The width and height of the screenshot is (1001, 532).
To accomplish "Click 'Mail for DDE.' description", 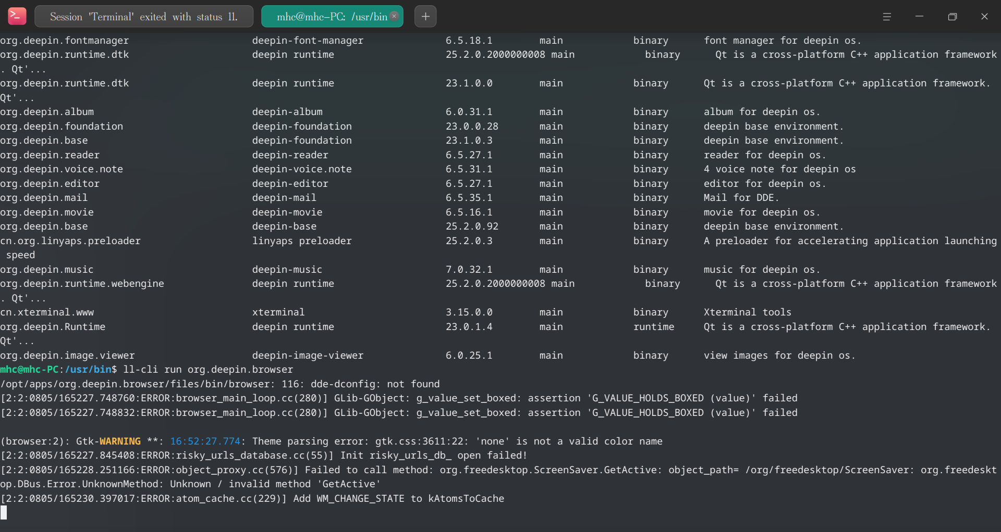I will (741, 198).
